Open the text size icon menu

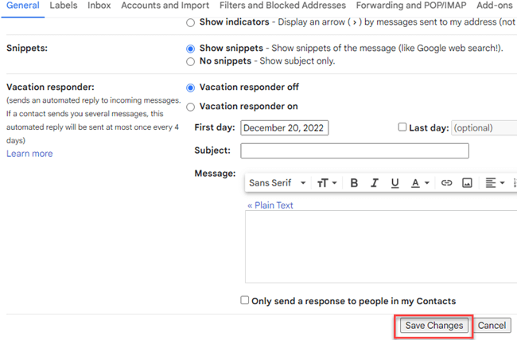326,183
